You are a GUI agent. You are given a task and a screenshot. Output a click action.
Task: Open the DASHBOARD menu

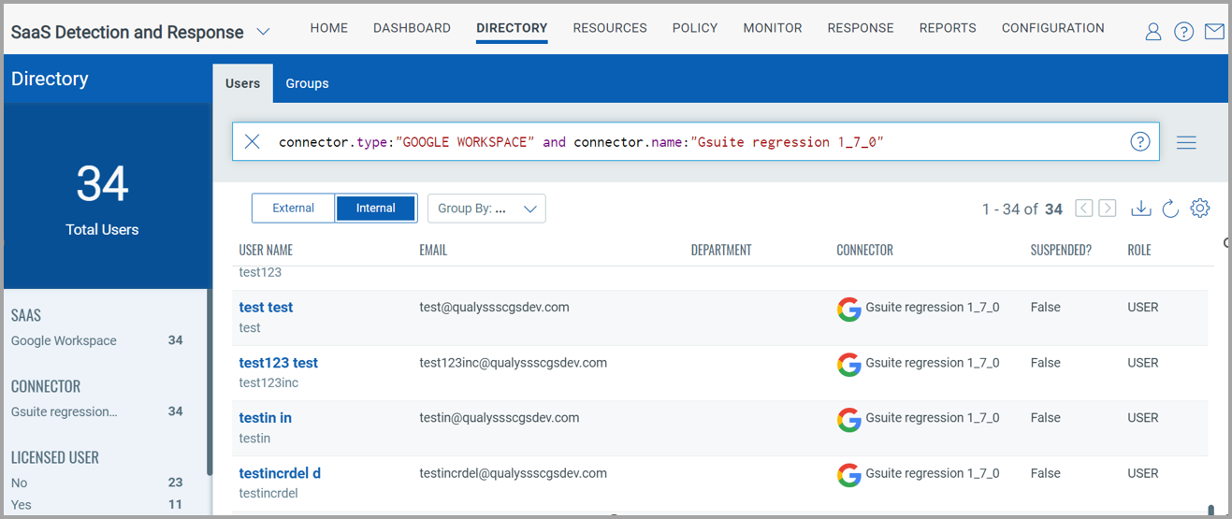[412, 28]
